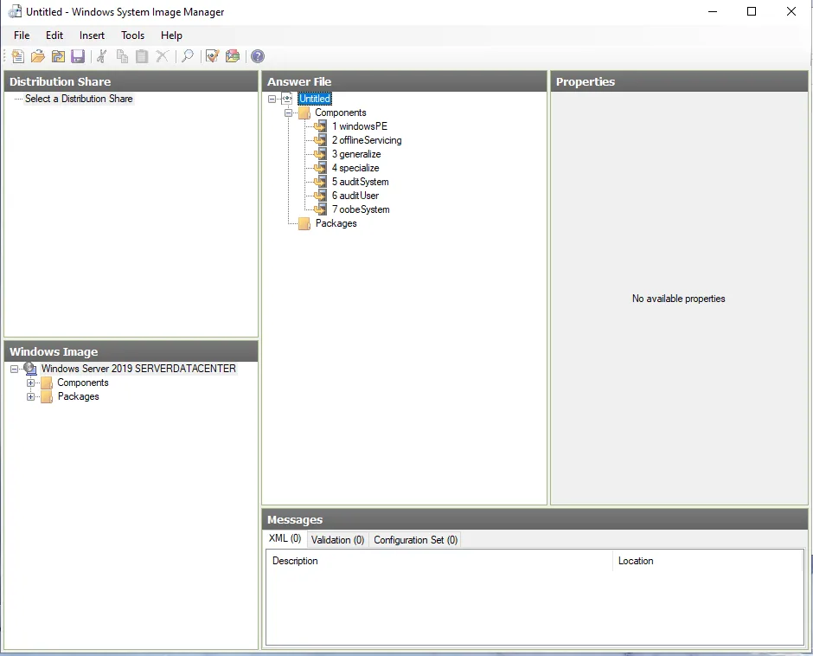Click the Open Answer File toolbar icon

[38, 56]
